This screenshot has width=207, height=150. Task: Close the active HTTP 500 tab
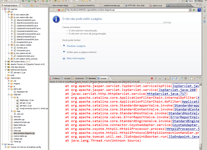coord(189,5)
